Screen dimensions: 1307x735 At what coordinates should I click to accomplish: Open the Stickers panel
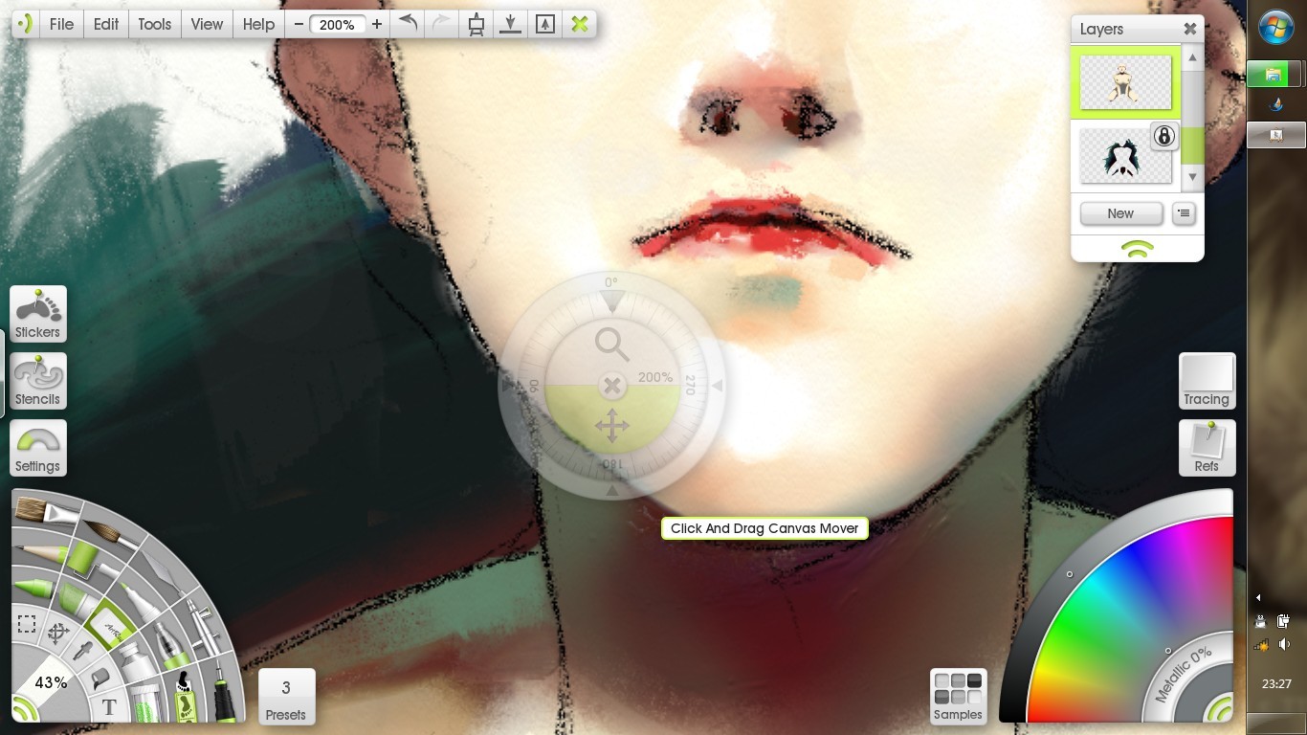point(38,314)
